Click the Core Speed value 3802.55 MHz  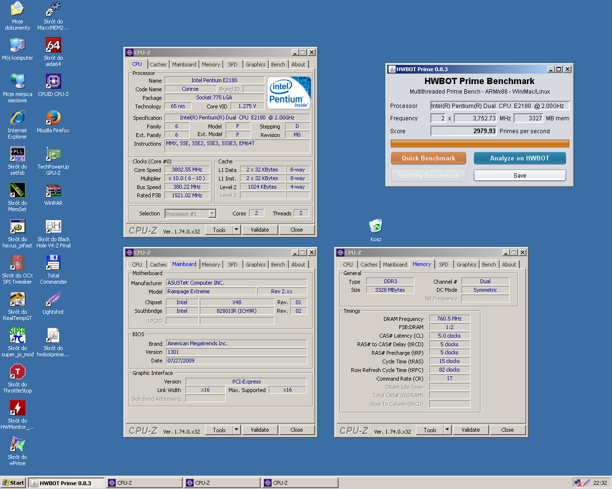coord(187,170)
